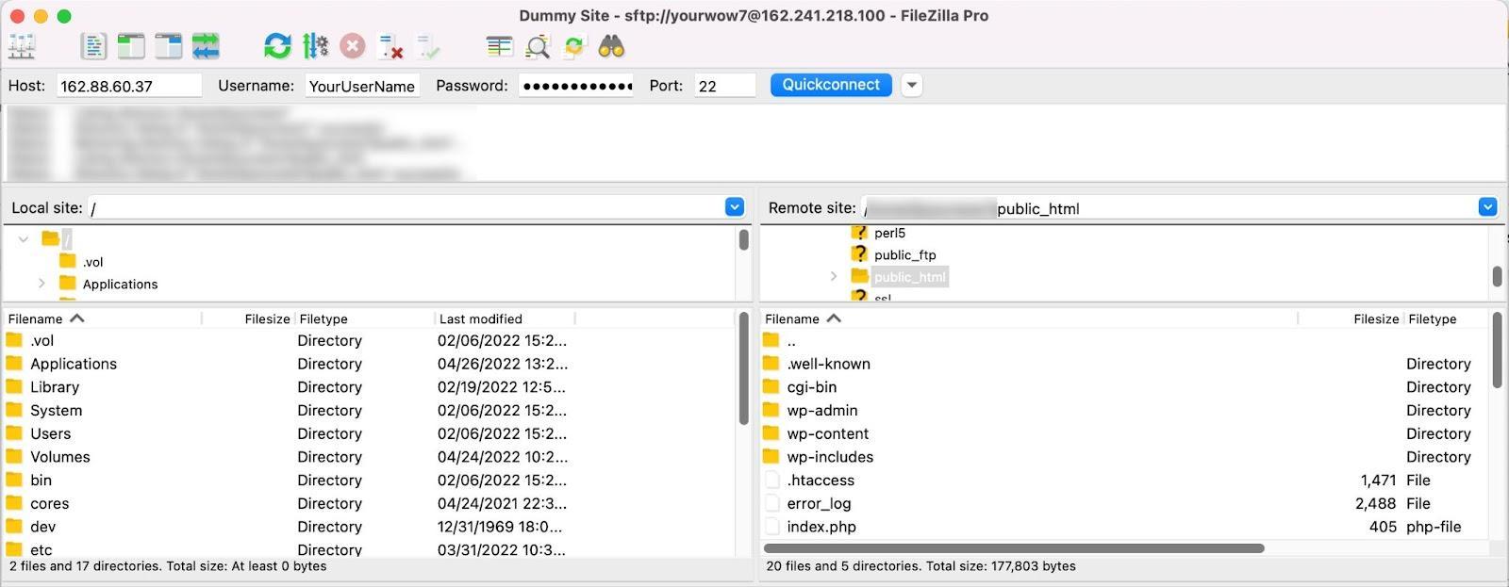
Task: Select Library folder in local list
Action: (x=369, y=387)
